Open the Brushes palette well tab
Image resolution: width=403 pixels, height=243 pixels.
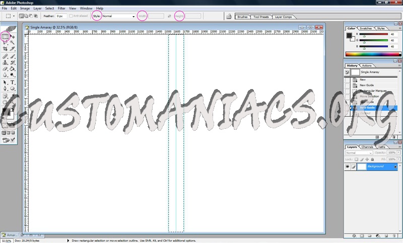(x=242, y=17)
